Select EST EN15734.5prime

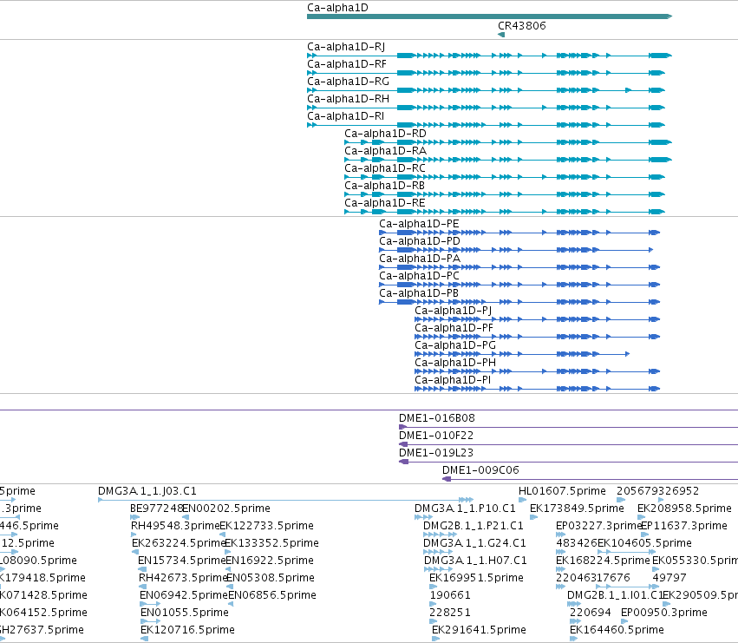click(x=142, y=569)
